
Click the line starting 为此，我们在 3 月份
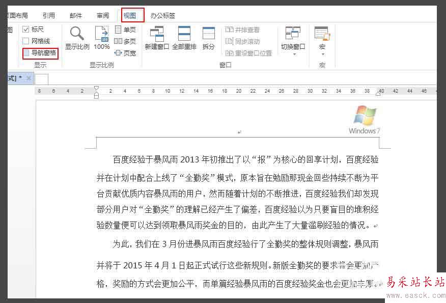(x=245, y=244)
